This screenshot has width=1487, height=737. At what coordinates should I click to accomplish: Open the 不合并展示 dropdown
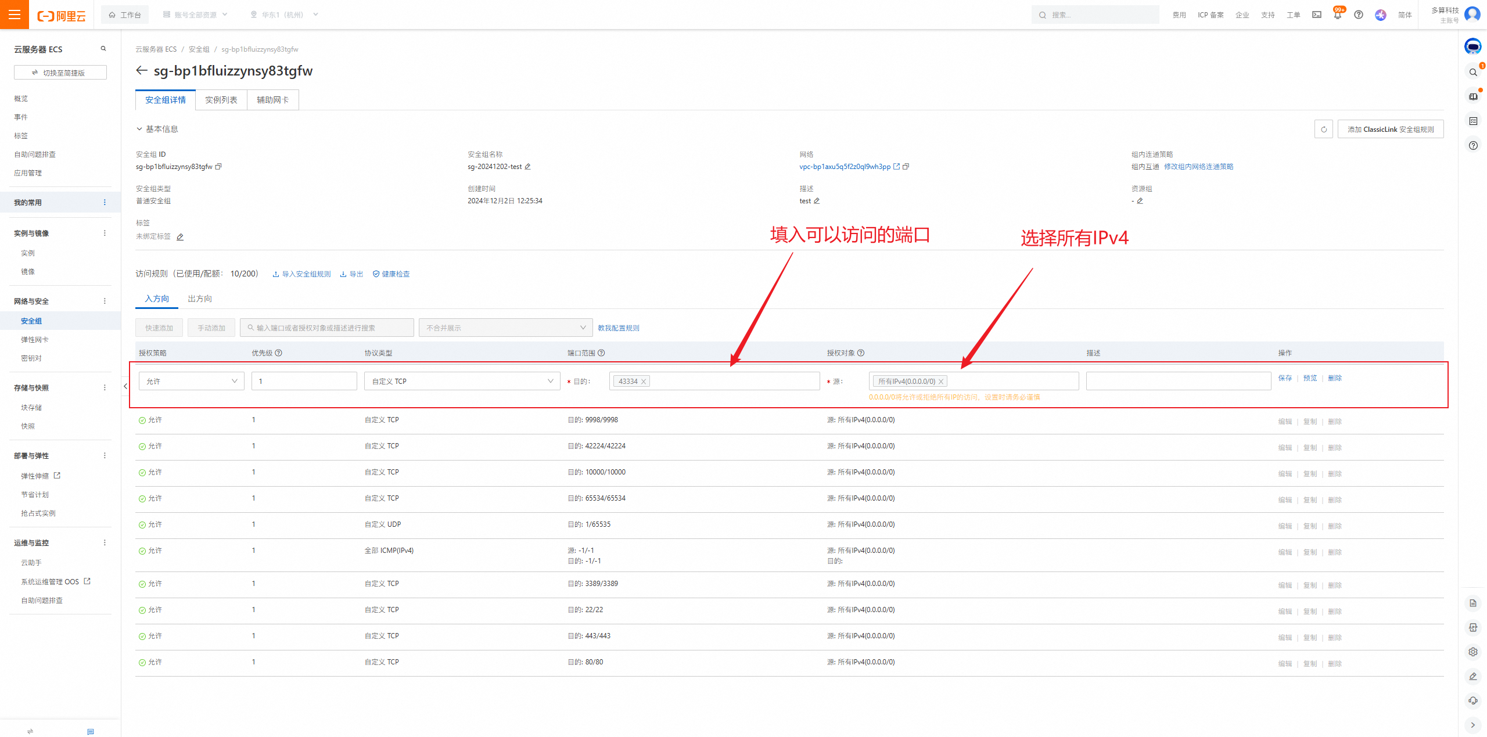(x=505, y=328)
